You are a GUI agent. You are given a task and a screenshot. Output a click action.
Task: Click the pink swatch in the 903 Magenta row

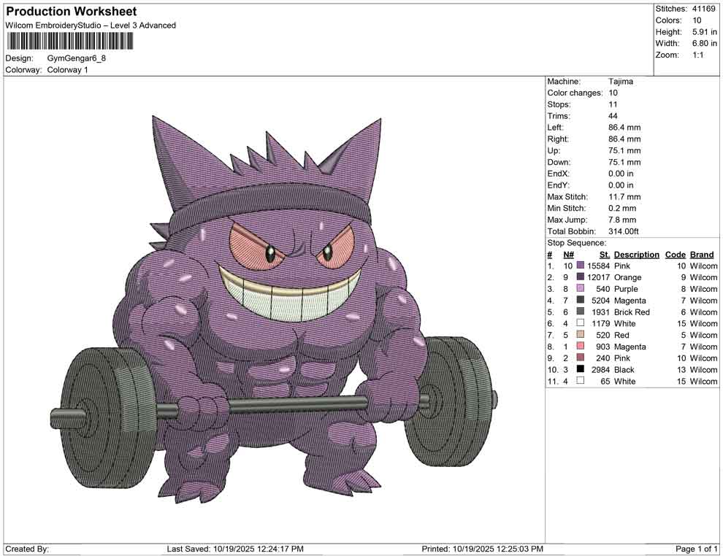pyautogui.click(x=581, y=347)
